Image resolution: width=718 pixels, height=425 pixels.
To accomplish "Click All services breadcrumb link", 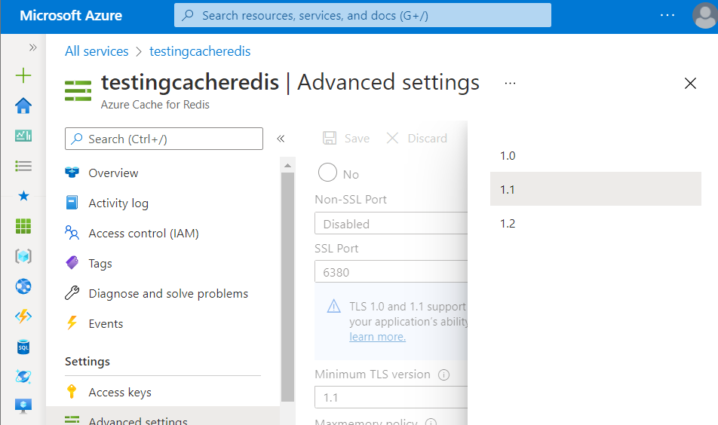I will coord(97,51).
